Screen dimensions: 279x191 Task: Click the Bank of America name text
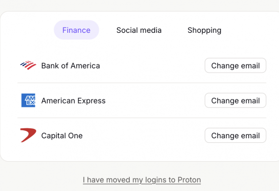tap(71, 66)
